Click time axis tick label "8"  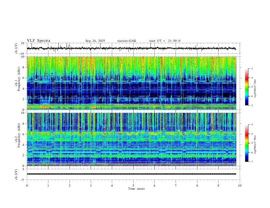[197, 186]
